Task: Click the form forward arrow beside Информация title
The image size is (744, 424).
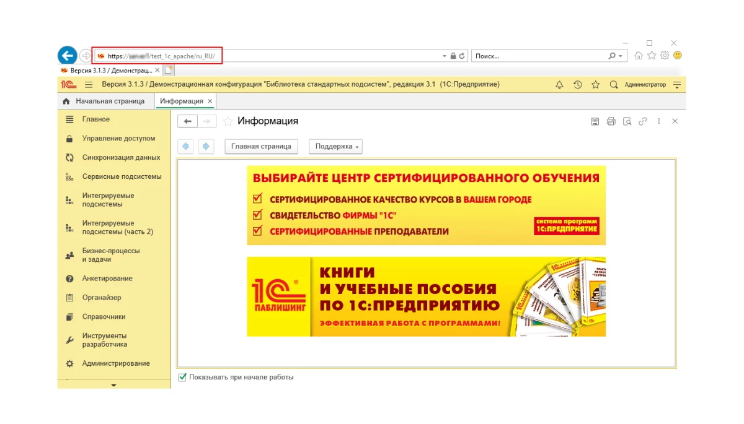Action: [208, 121]
